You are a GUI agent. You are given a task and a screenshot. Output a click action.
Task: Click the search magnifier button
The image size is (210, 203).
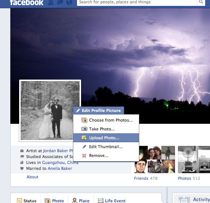[x=201, y=2]
